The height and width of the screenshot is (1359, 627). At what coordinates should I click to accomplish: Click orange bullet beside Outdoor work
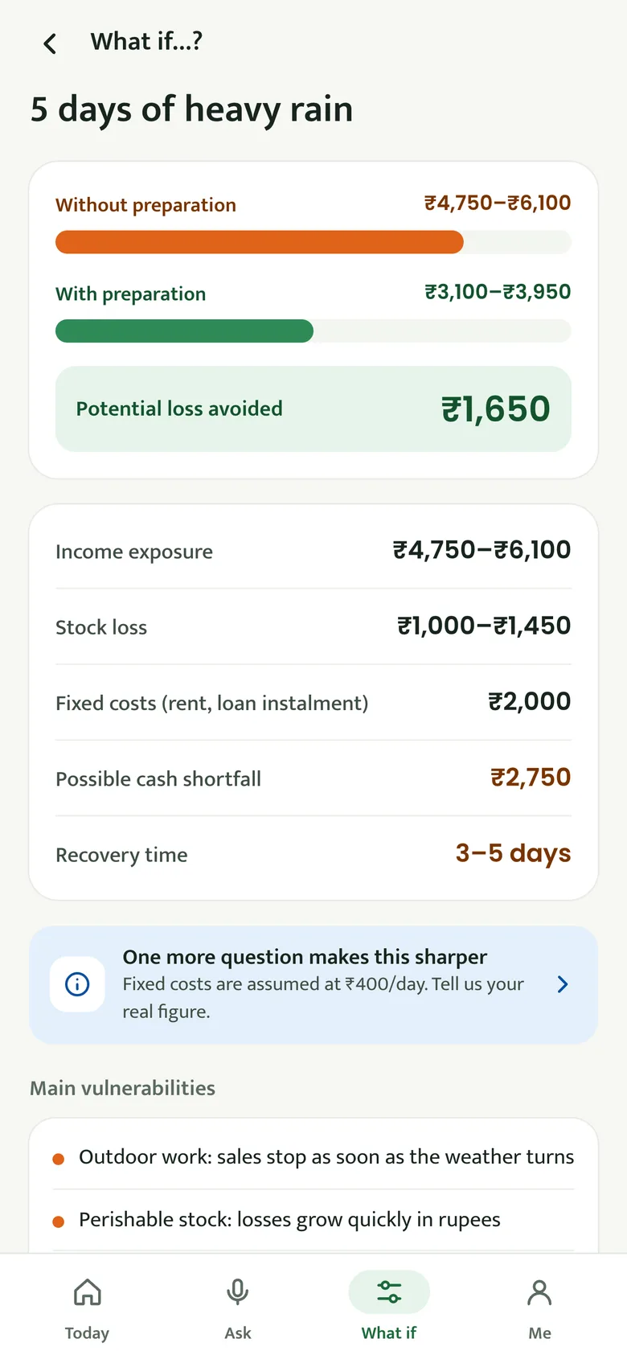58,1159
